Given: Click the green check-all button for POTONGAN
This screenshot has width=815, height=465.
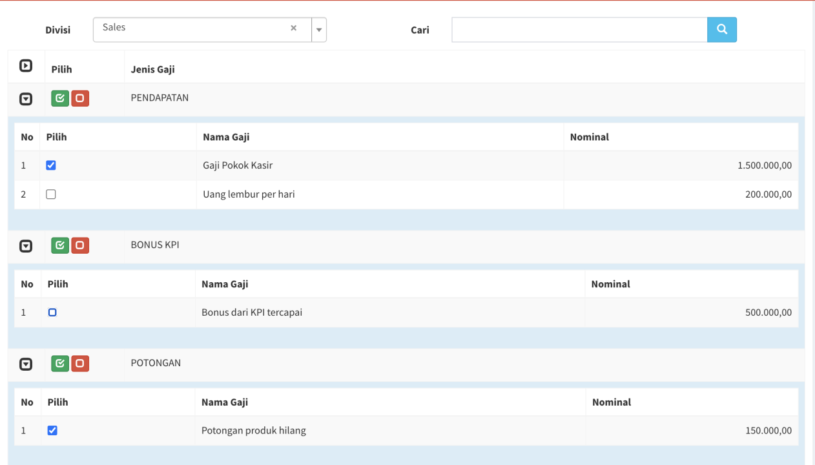Looking at the screenshot, I should pos(60,364).
